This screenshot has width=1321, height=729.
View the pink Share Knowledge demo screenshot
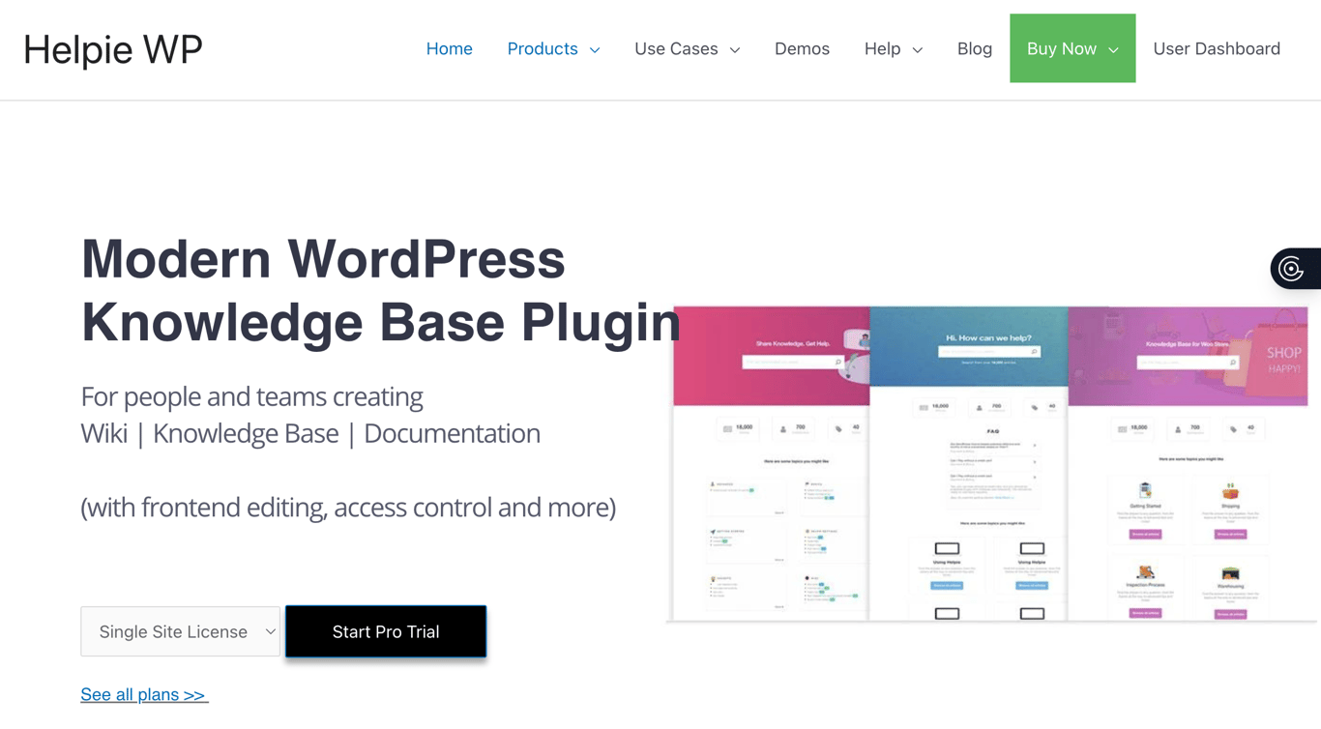click(x=772, y=463)
